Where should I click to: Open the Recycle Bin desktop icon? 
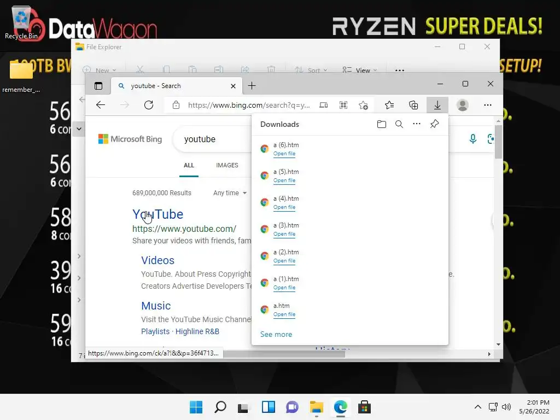(21, 22)
